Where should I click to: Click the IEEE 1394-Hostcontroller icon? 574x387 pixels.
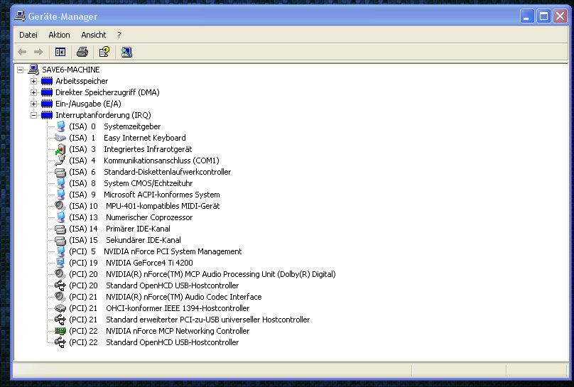pos(60,308)
